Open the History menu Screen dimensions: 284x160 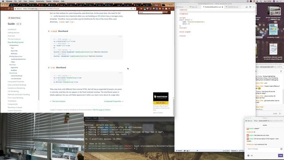coord(32,1)
